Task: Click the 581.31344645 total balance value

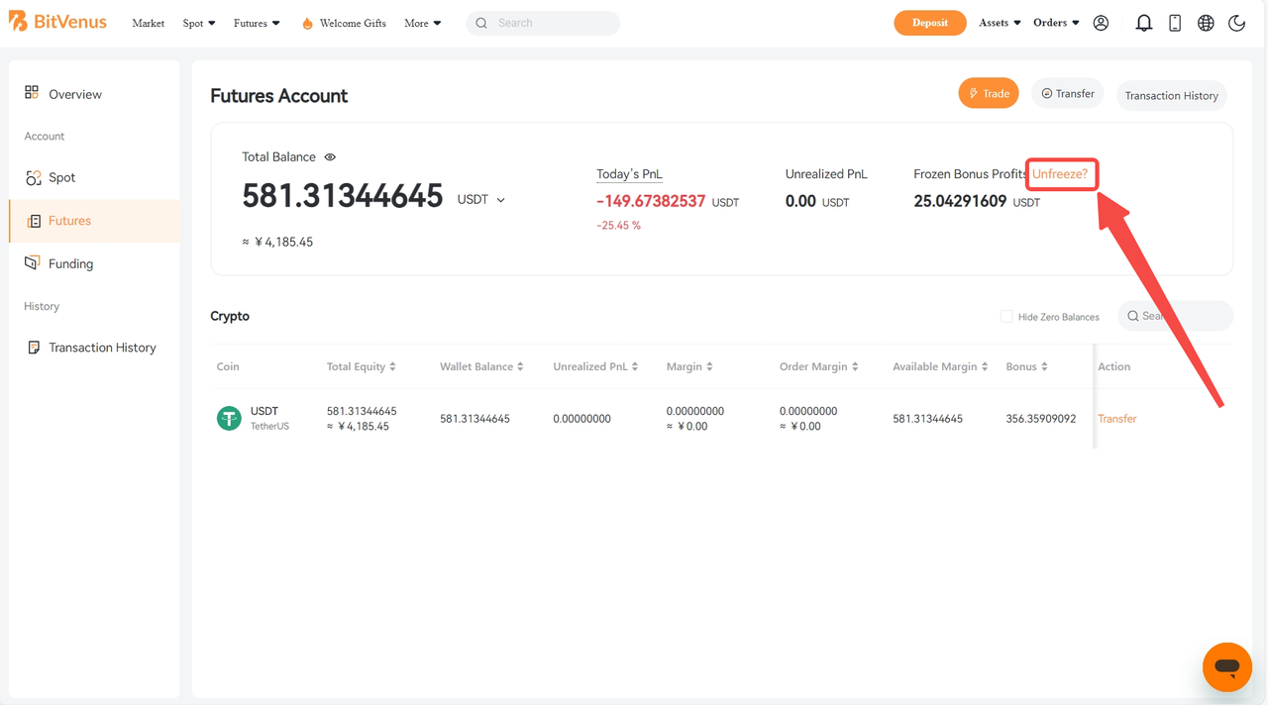Action: pyautogui.click(x=342, y=196)
